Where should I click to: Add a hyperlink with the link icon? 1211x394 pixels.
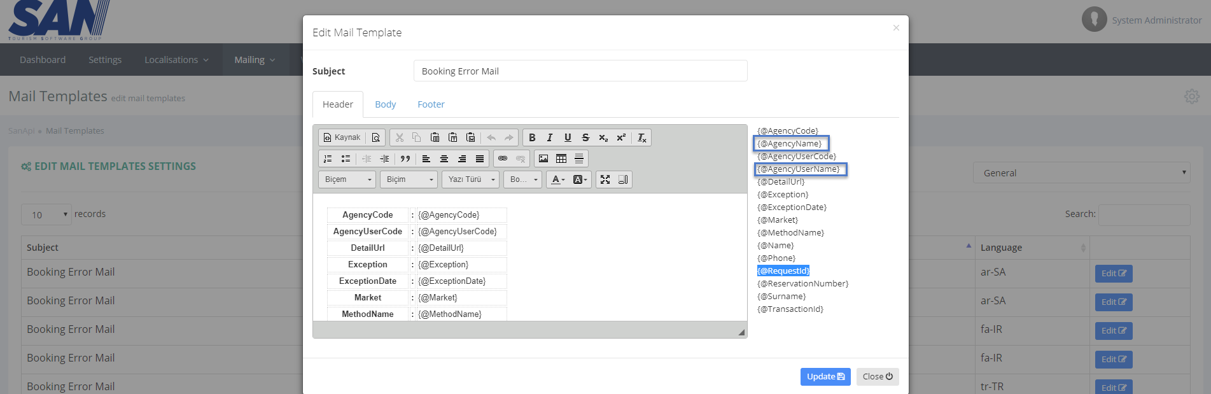coord(503,158)
